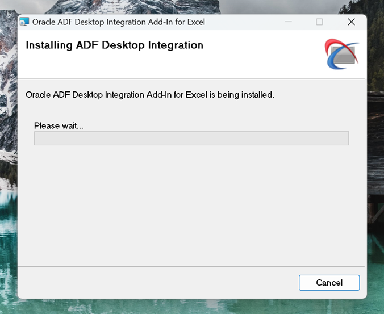Minimize the installer window

point(287,22)
